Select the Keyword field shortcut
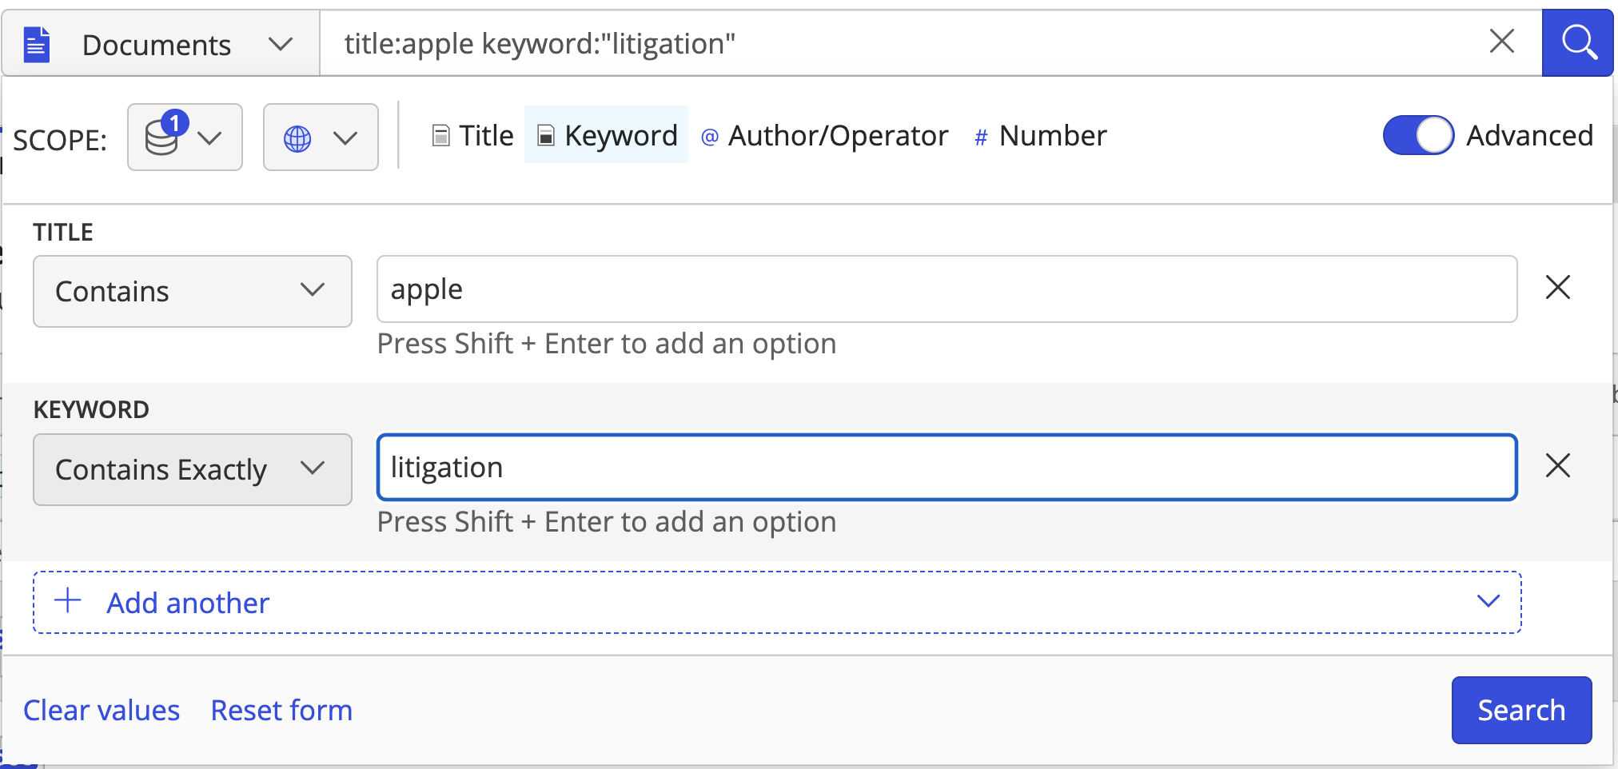Screen dimensions: 1618x769 pyautogui.click(x=607, y=136)
